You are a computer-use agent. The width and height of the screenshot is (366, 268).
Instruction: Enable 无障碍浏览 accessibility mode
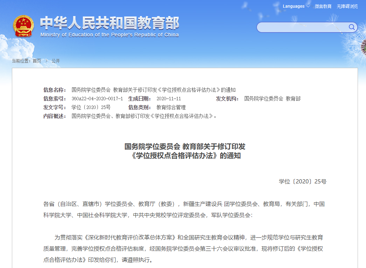[x=347, y=6]
